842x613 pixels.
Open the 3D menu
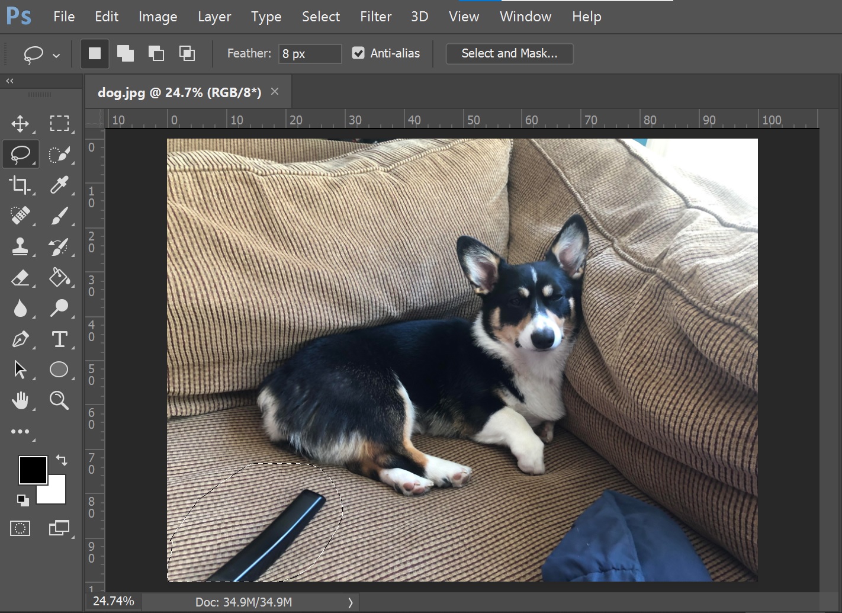(x=420, y=17)
